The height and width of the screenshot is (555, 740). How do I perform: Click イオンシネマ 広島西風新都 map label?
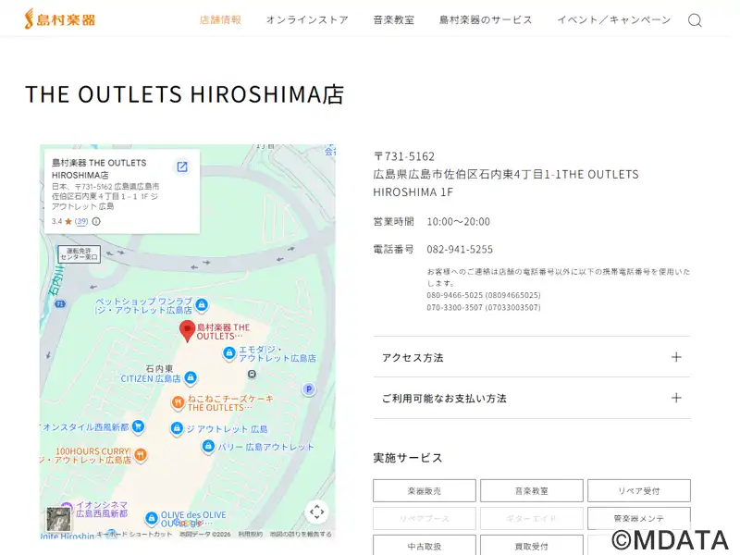(x=102, y=510)
